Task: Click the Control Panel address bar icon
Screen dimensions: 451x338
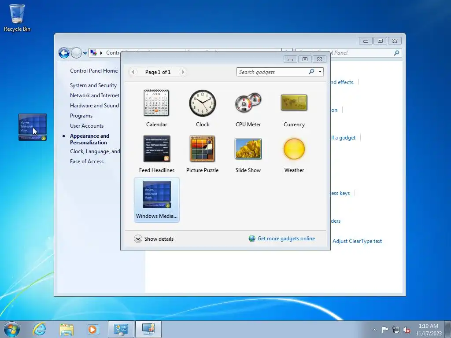Action: pyautogui.click(x=93, y=53)
